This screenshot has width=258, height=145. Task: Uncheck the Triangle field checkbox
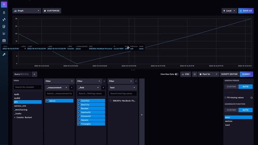coord(79,124)
